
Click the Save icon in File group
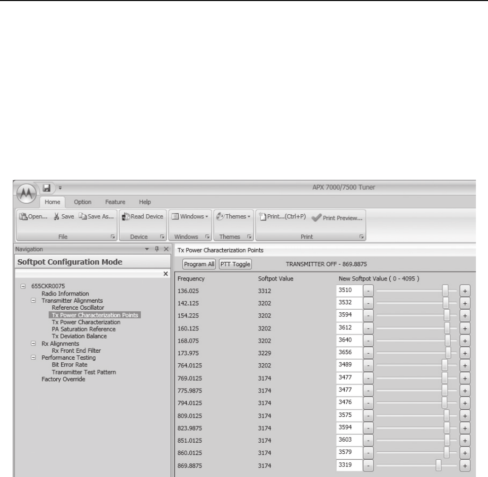click(56, 217)
